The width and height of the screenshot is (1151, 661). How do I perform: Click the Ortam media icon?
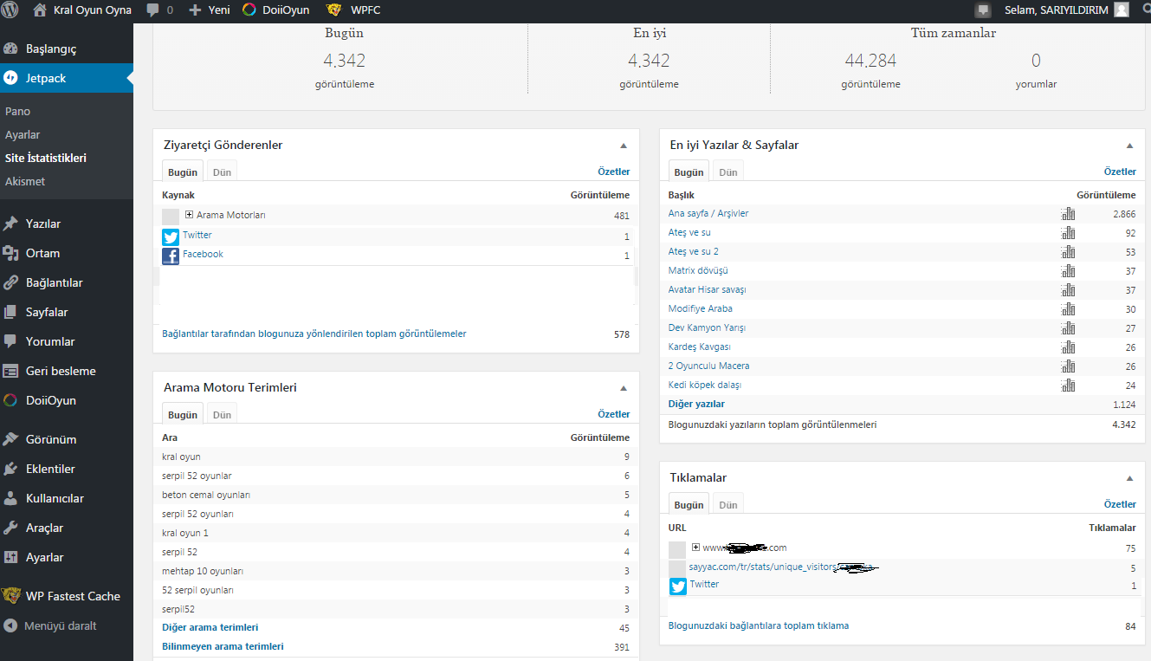[x=10, y=253]
